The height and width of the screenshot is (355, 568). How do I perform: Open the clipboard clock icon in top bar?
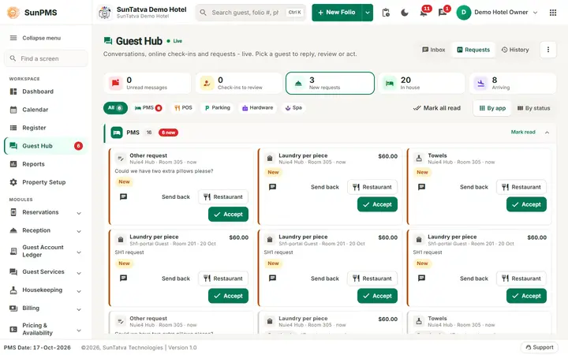[386, 13]
